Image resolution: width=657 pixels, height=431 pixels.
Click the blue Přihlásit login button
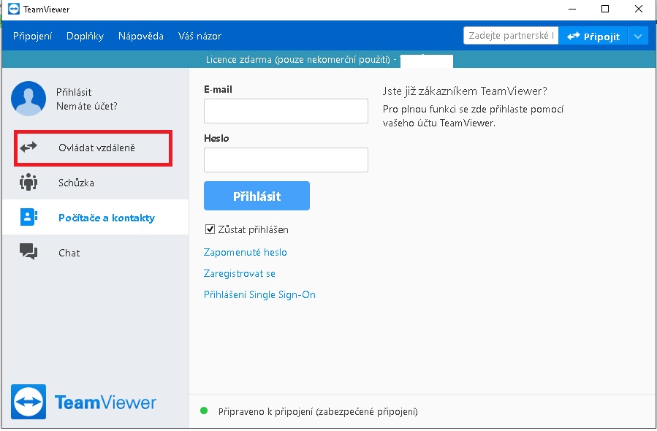tap(257, 196)
